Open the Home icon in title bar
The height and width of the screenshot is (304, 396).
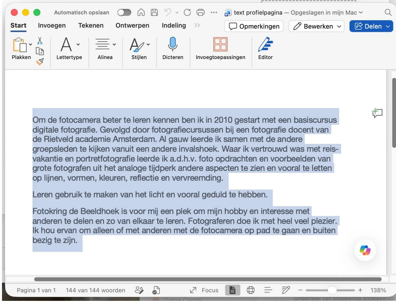[x=141, y=12]
